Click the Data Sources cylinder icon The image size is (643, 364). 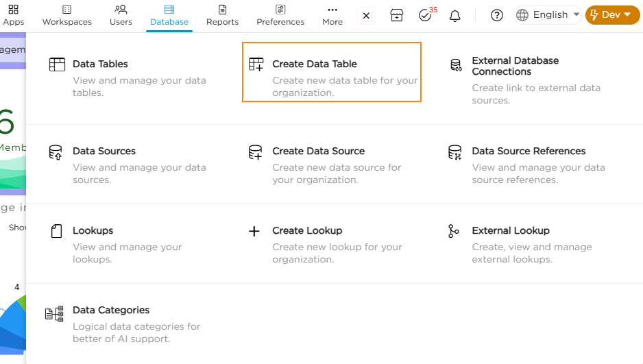click(x=56, y=152)
